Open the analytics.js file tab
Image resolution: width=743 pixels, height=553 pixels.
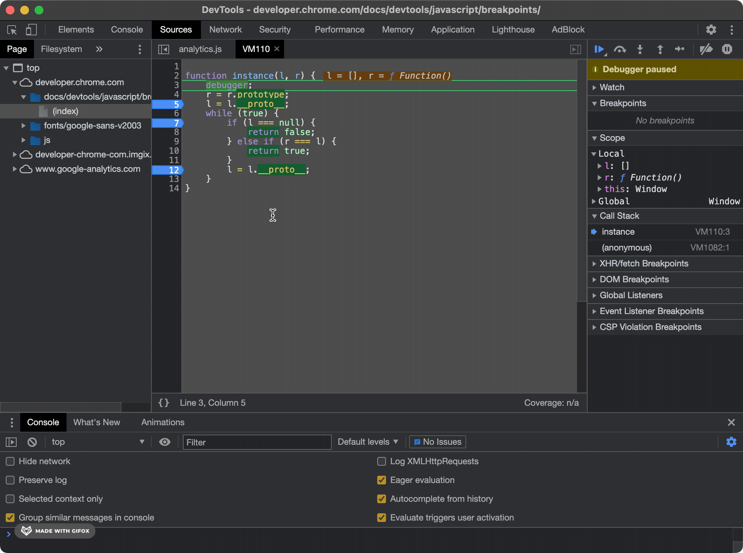(200, 49)
